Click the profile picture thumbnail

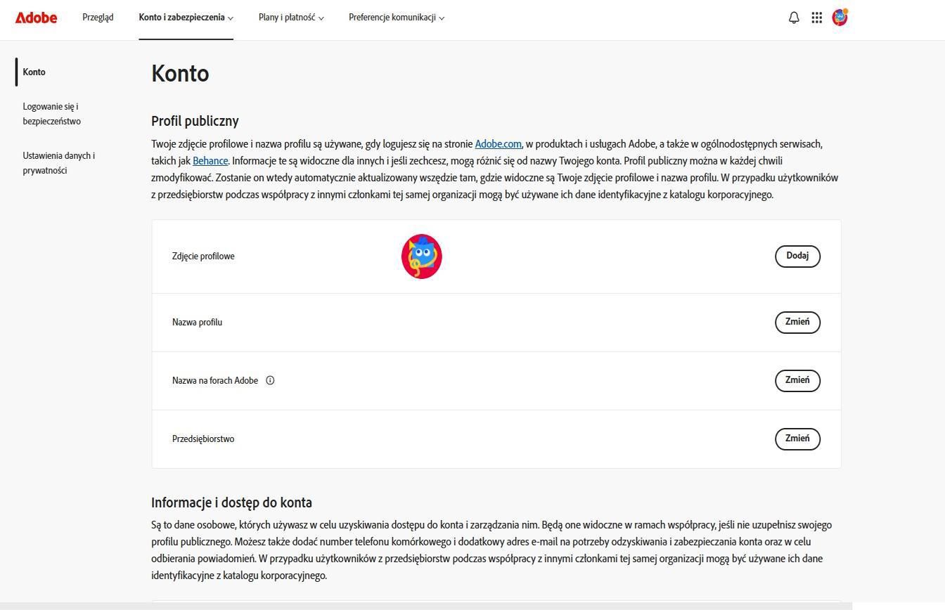tap(421, 257)
